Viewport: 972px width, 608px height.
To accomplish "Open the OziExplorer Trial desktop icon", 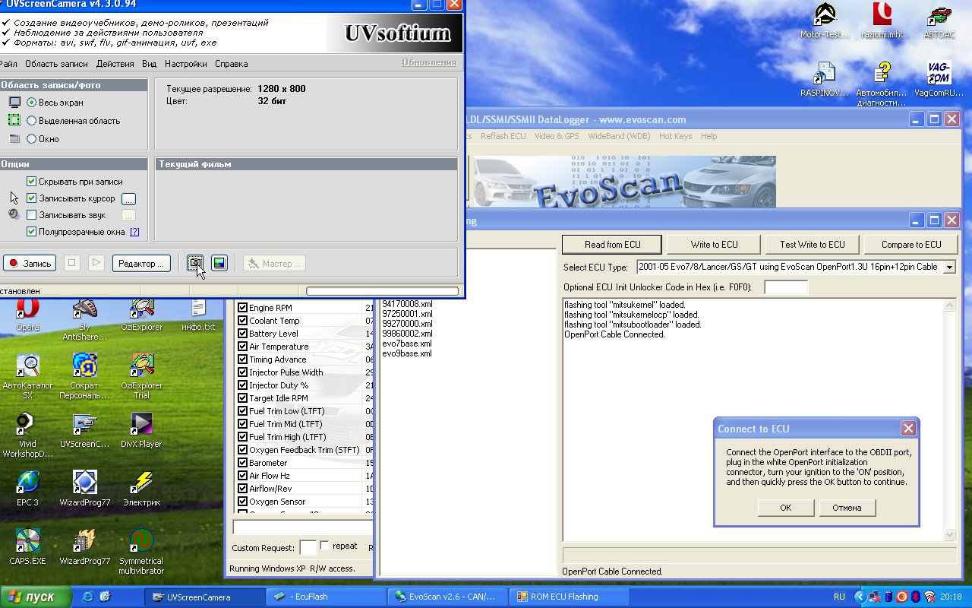I will tap(141, 377).
